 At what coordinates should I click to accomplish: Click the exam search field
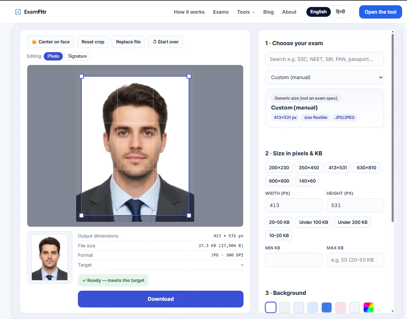click(325, 59)
